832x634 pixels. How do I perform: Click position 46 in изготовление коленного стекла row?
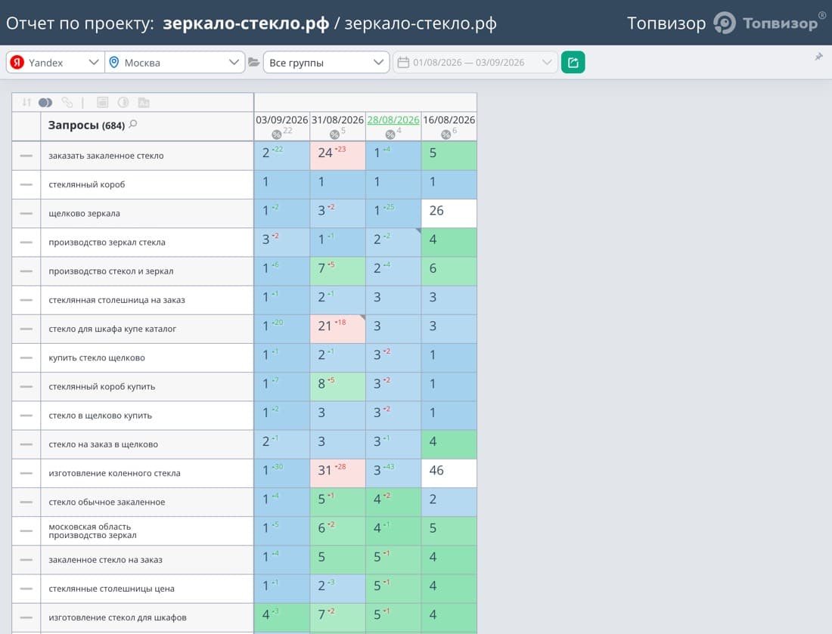click(x=449, y=473)
